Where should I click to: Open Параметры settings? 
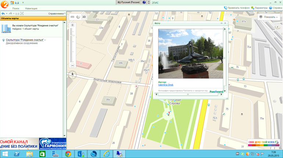coord(259,8)
